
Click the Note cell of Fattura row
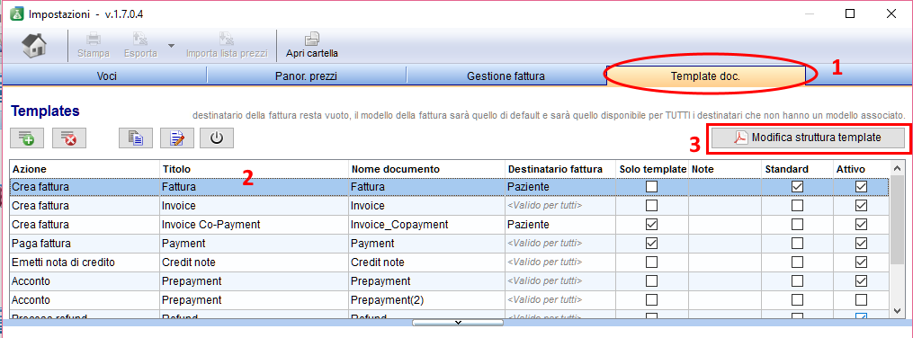click(x=726, y=187)
